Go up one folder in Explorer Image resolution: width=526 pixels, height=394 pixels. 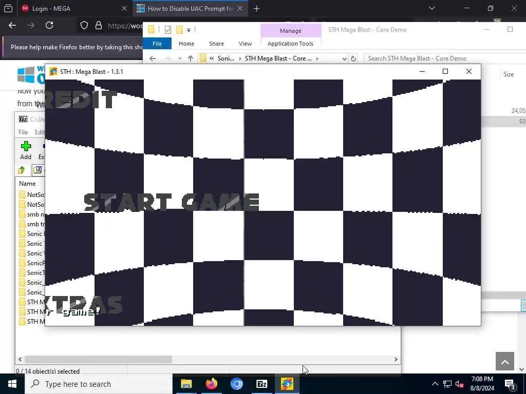tap(191, 58)
